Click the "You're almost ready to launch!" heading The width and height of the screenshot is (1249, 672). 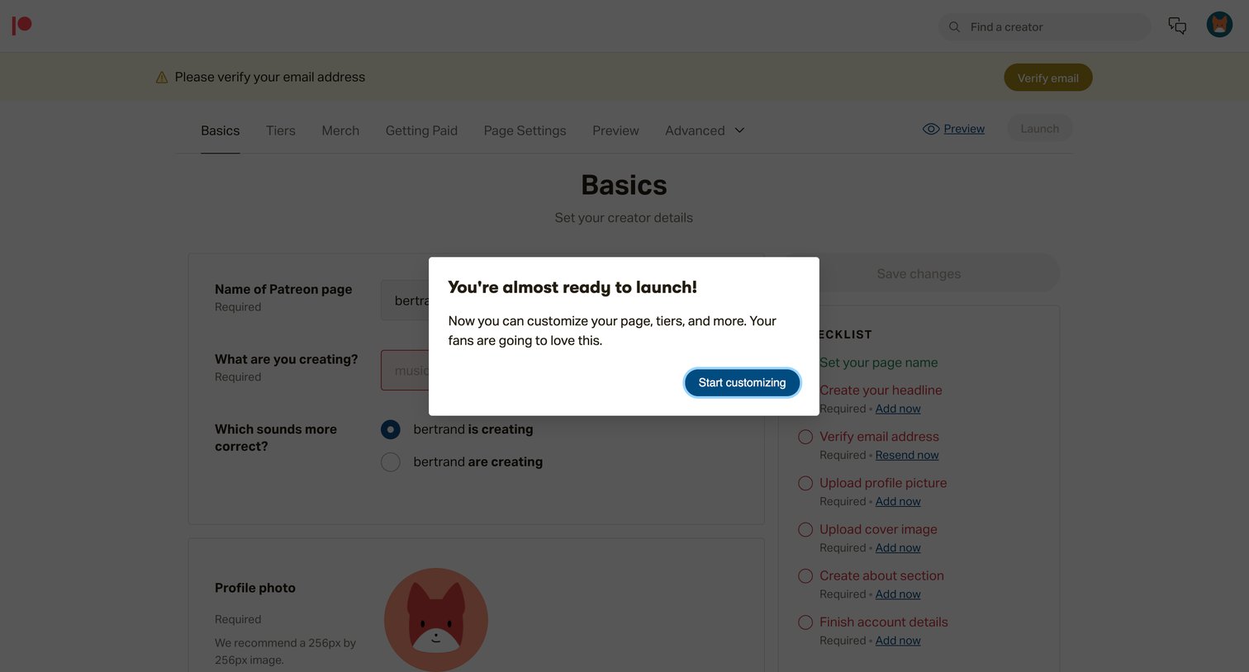pyautogui.click(x=572, y=287)
